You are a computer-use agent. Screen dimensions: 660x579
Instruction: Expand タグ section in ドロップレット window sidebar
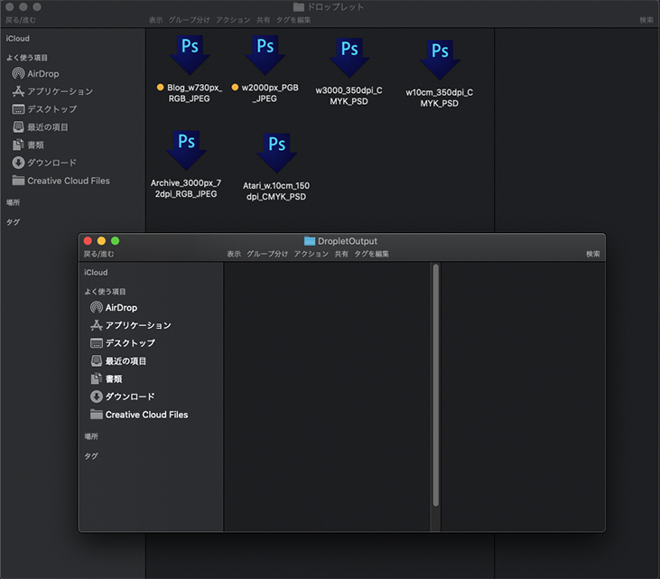pyautogui.click(x=13, y=222)
